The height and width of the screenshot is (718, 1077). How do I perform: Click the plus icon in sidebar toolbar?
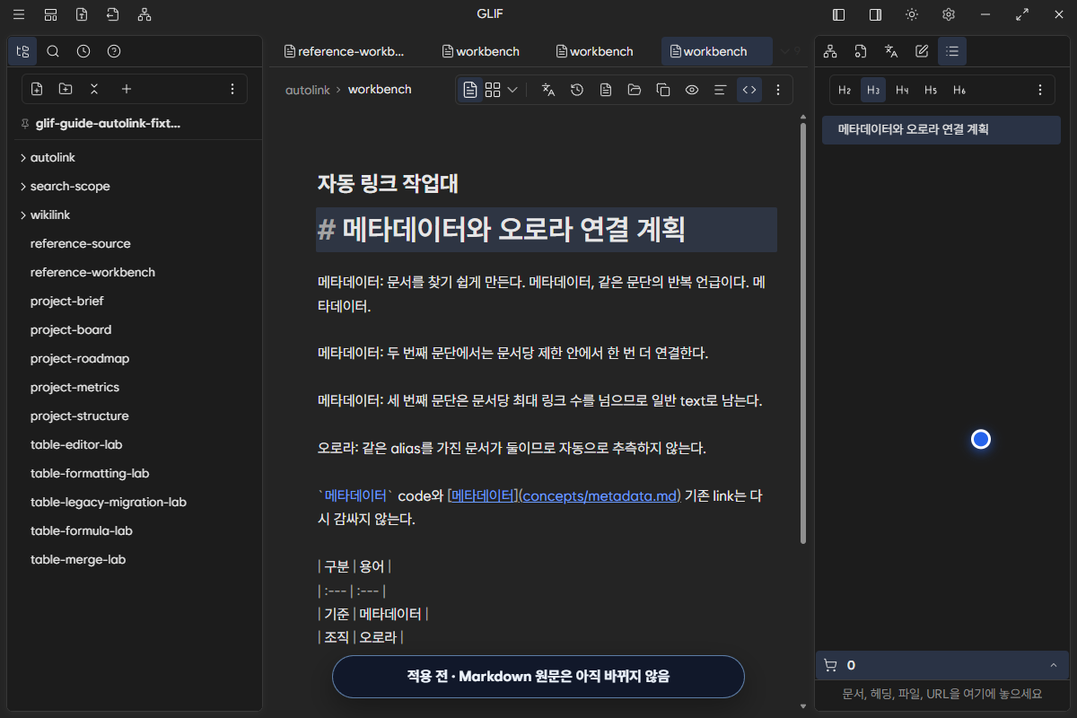127,89
